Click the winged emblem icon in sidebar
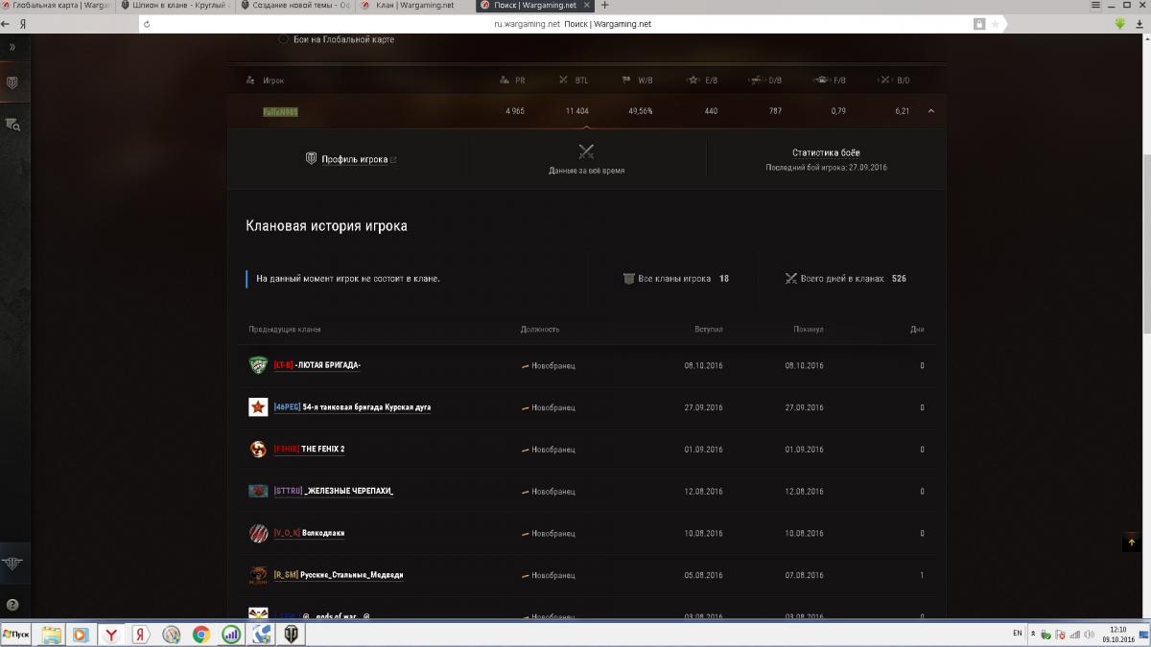Viewport: 1151px width, 647px height. pyautogui.click(x=12, y=564)
